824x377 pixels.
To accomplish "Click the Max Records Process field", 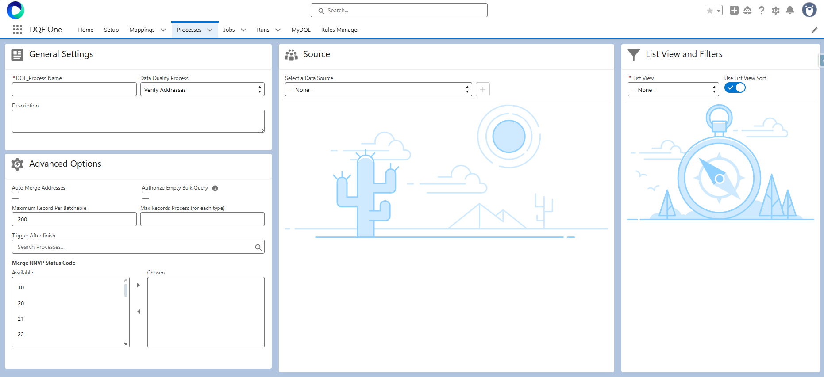I will (x=202, y=219).
